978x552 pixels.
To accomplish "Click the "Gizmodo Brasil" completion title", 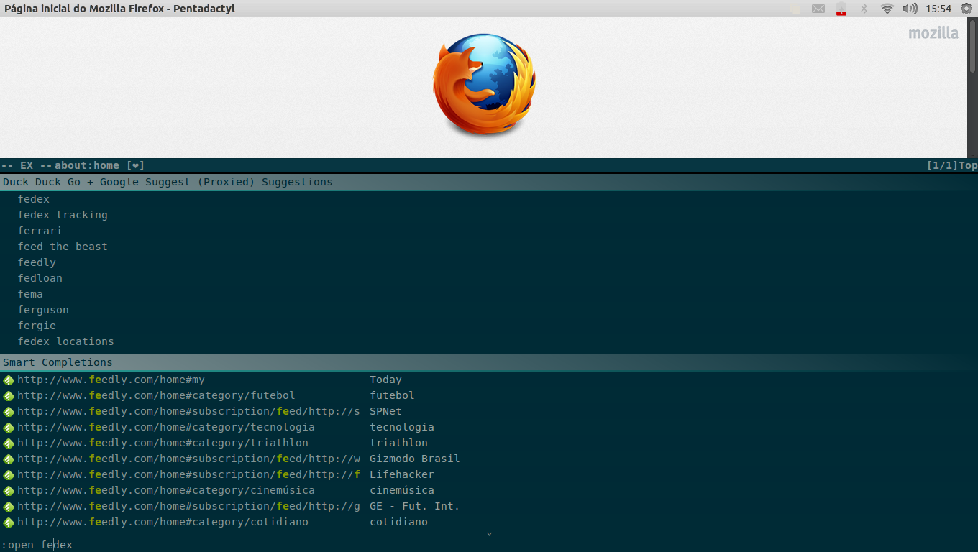I will 415,459.
